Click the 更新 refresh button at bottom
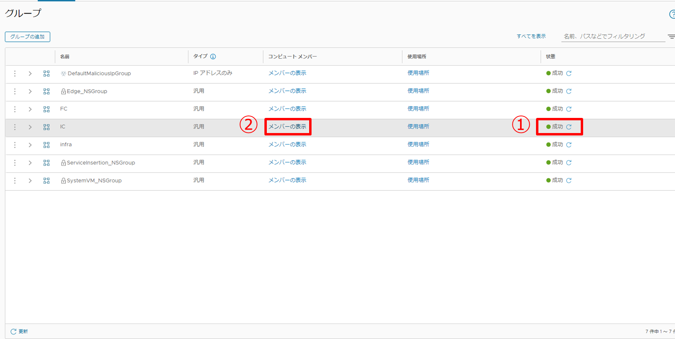Image resolution: width=675 pixels, height=339 pixels. click(19, 331)
